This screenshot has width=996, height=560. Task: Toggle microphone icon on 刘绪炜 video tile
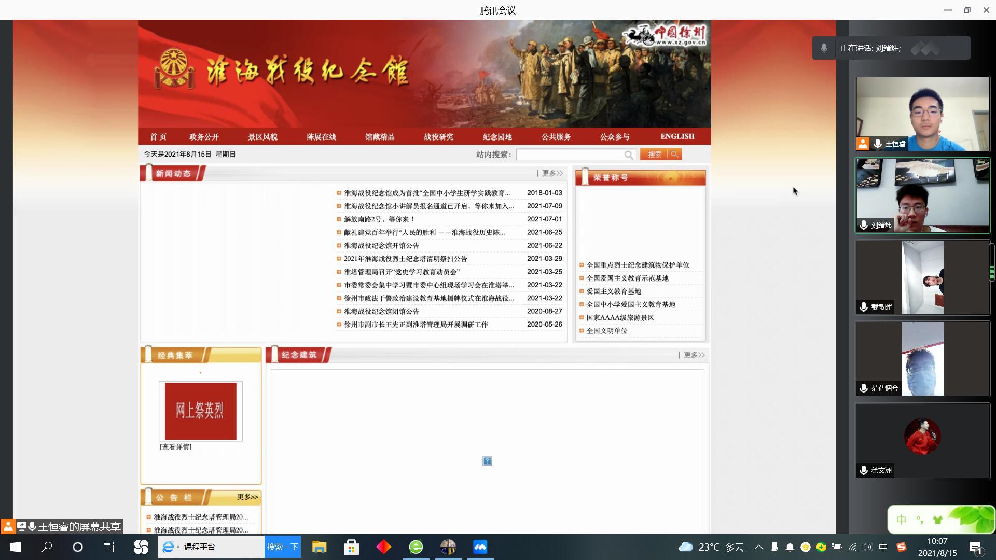click(864, 226)
